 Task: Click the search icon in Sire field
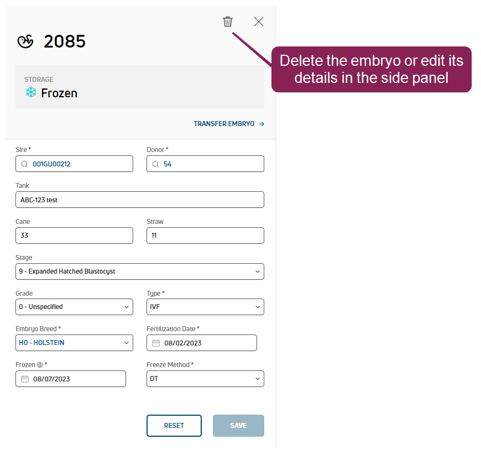pyautogui.click(x=24, y=164)
